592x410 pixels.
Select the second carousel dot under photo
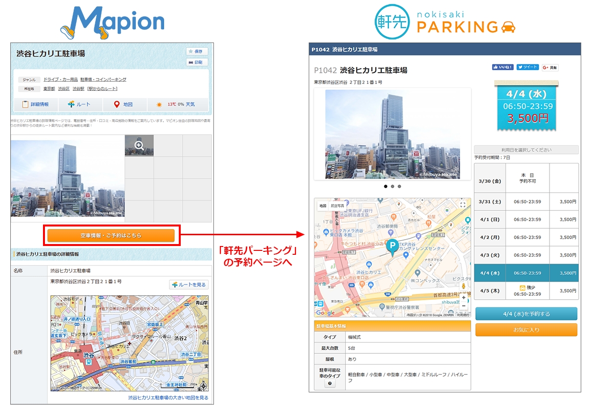[x=392, y=186]
